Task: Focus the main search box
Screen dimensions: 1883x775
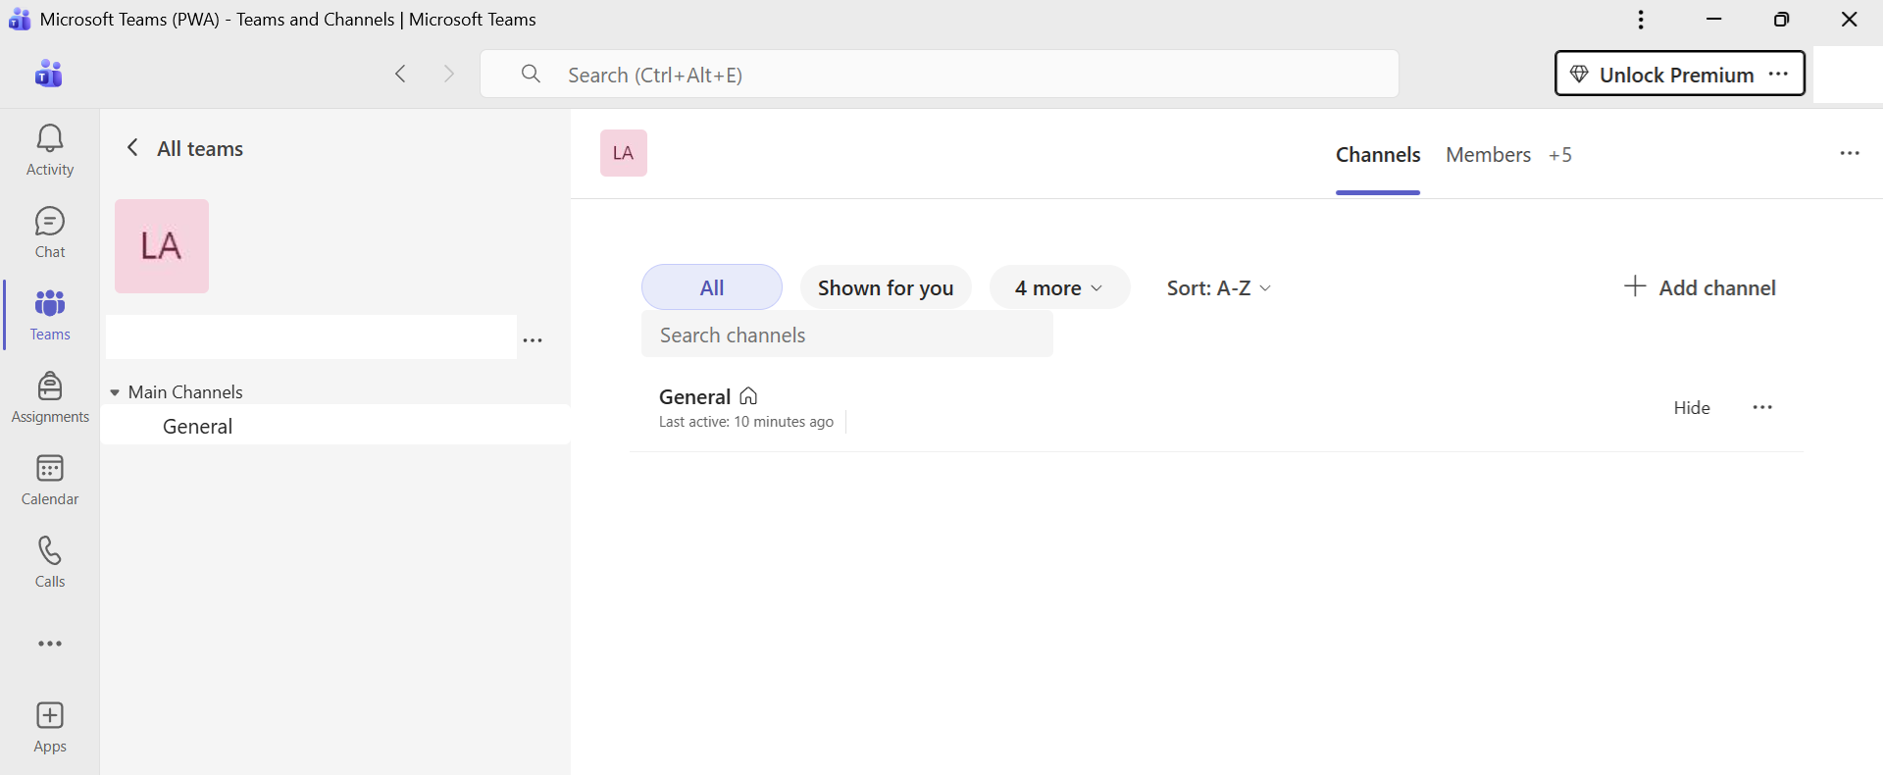Action: point(940,74)
